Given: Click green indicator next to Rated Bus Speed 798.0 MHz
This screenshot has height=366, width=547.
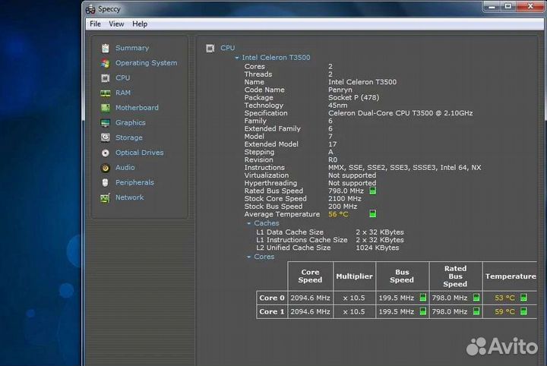Looking at the screenshot, I should (372, 191).
